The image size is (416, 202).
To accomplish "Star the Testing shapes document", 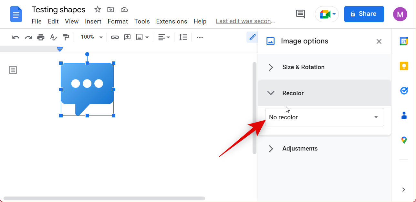I will click(x=98, y=10).
